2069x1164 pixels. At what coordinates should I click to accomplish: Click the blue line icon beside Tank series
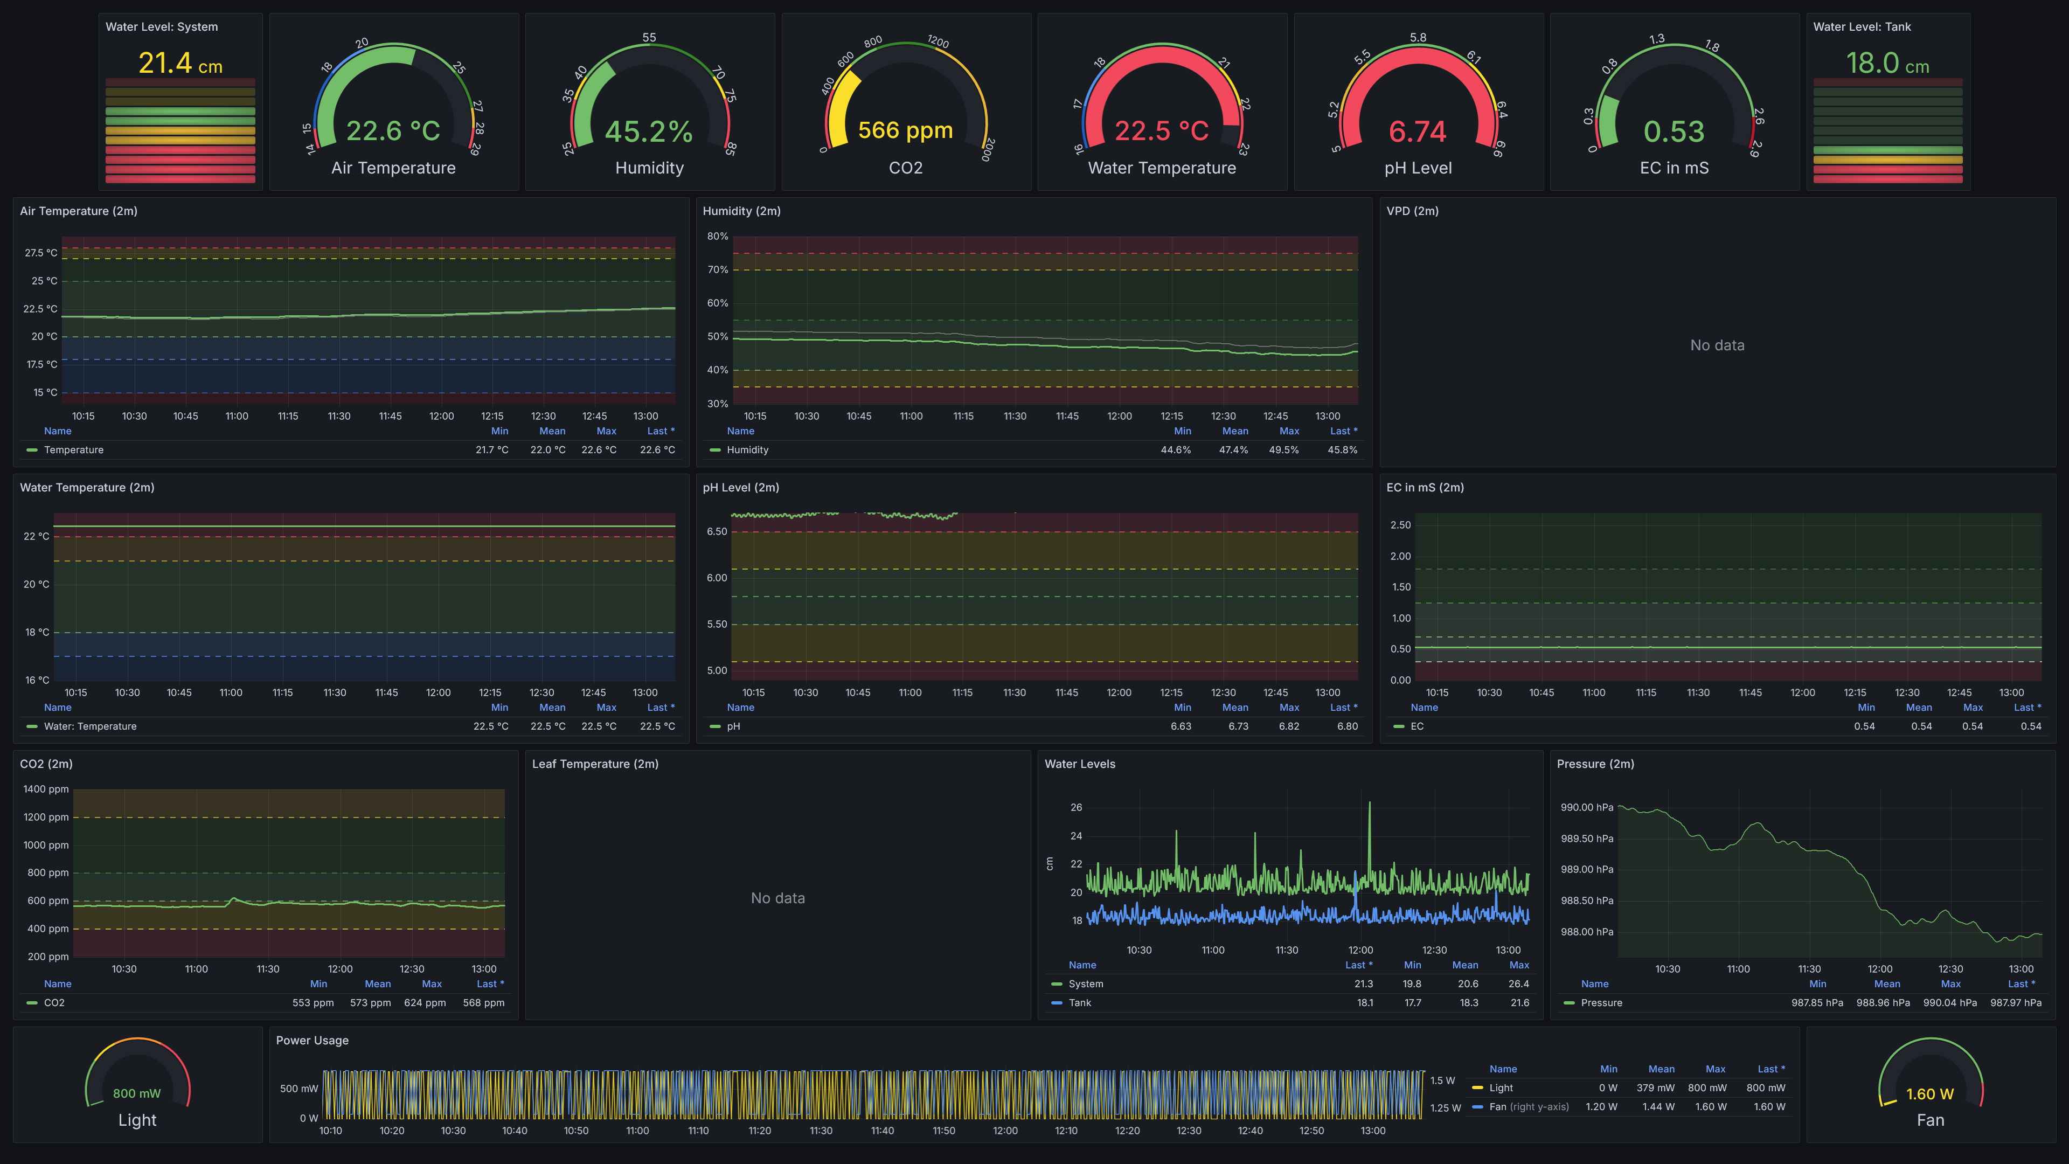[x=1056, y=1002]
